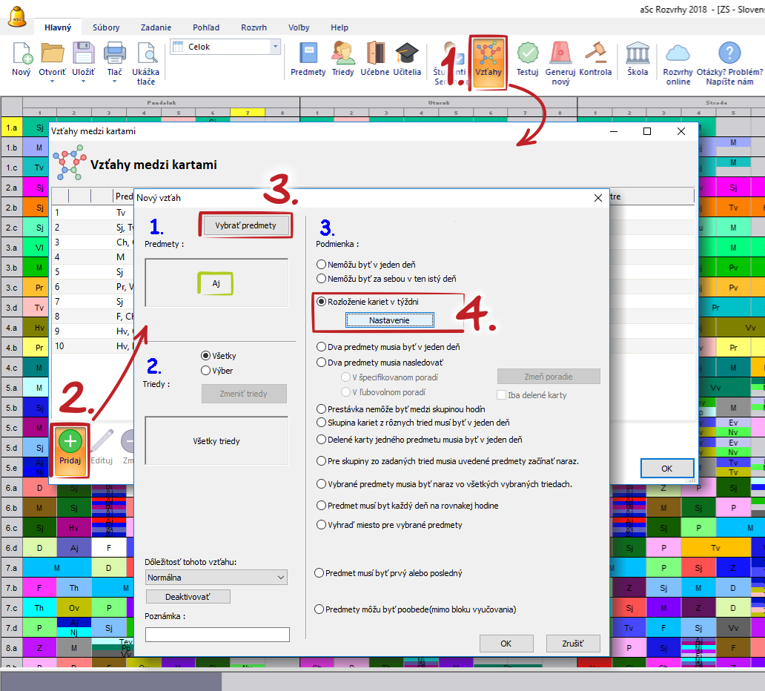Open the Triedy classes icon
765x691 pixels.
(342, 54)
